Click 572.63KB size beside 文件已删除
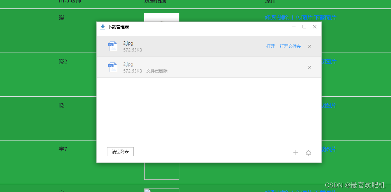 (x=133, y=71)
